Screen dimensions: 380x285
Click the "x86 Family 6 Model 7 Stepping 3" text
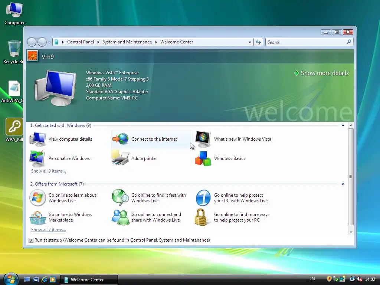pos(117,79)
